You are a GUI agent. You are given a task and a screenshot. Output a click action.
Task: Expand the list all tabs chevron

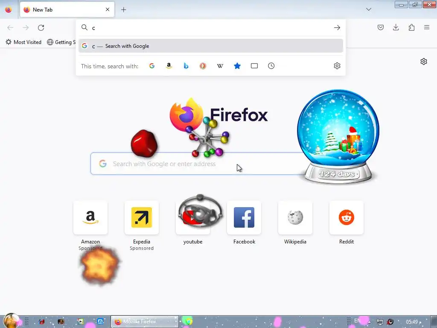[x=368, y=9]
